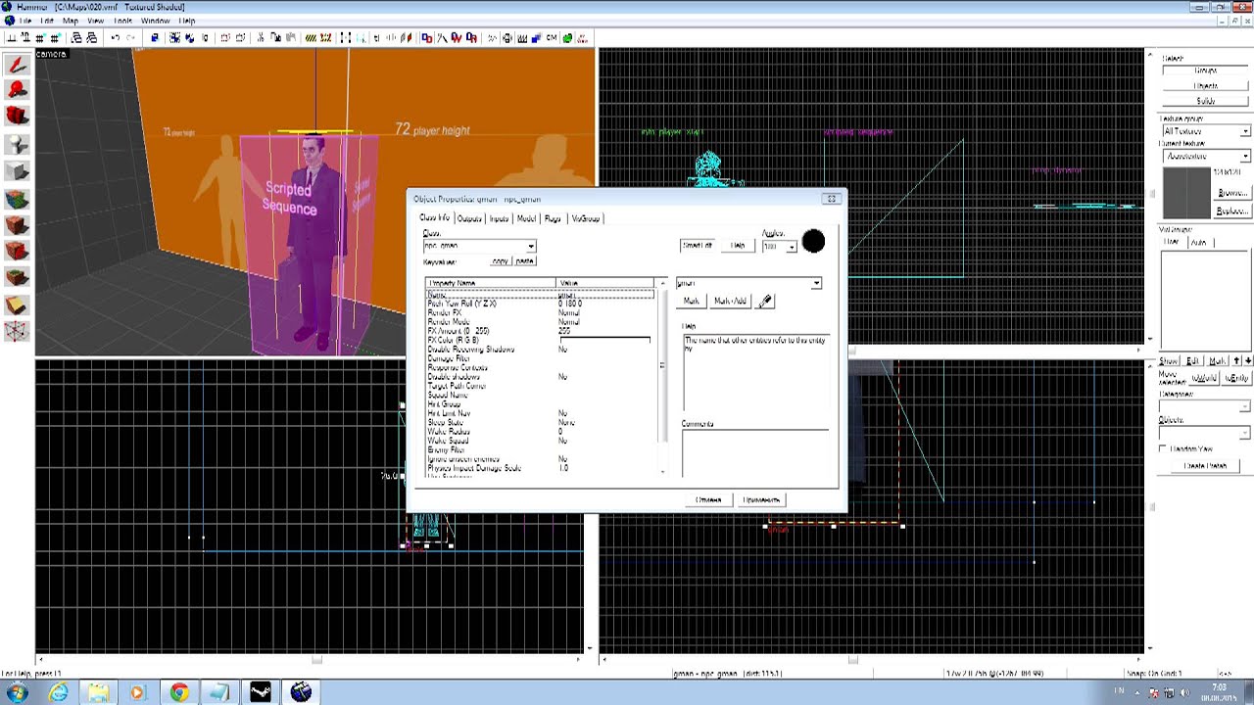Switch to the Model tab
This screenshot has height=705, width=1254.
click(526, 218)
